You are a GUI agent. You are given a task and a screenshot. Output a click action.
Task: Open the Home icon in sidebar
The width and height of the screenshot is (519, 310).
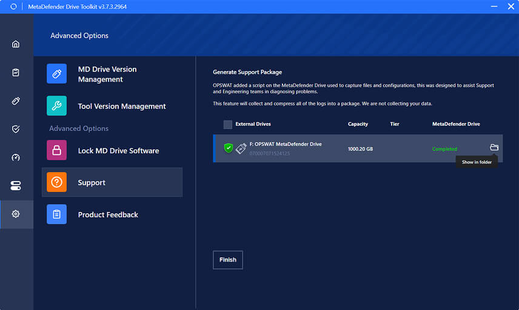[x=16, y=44]
